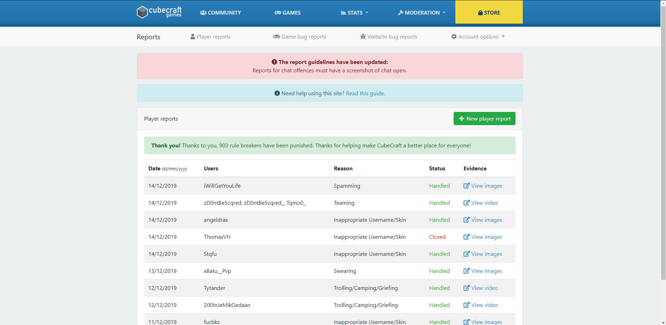The width and height of the screenshot is (666, 325).
Task: Click the Community people icon
Action: 203,13
